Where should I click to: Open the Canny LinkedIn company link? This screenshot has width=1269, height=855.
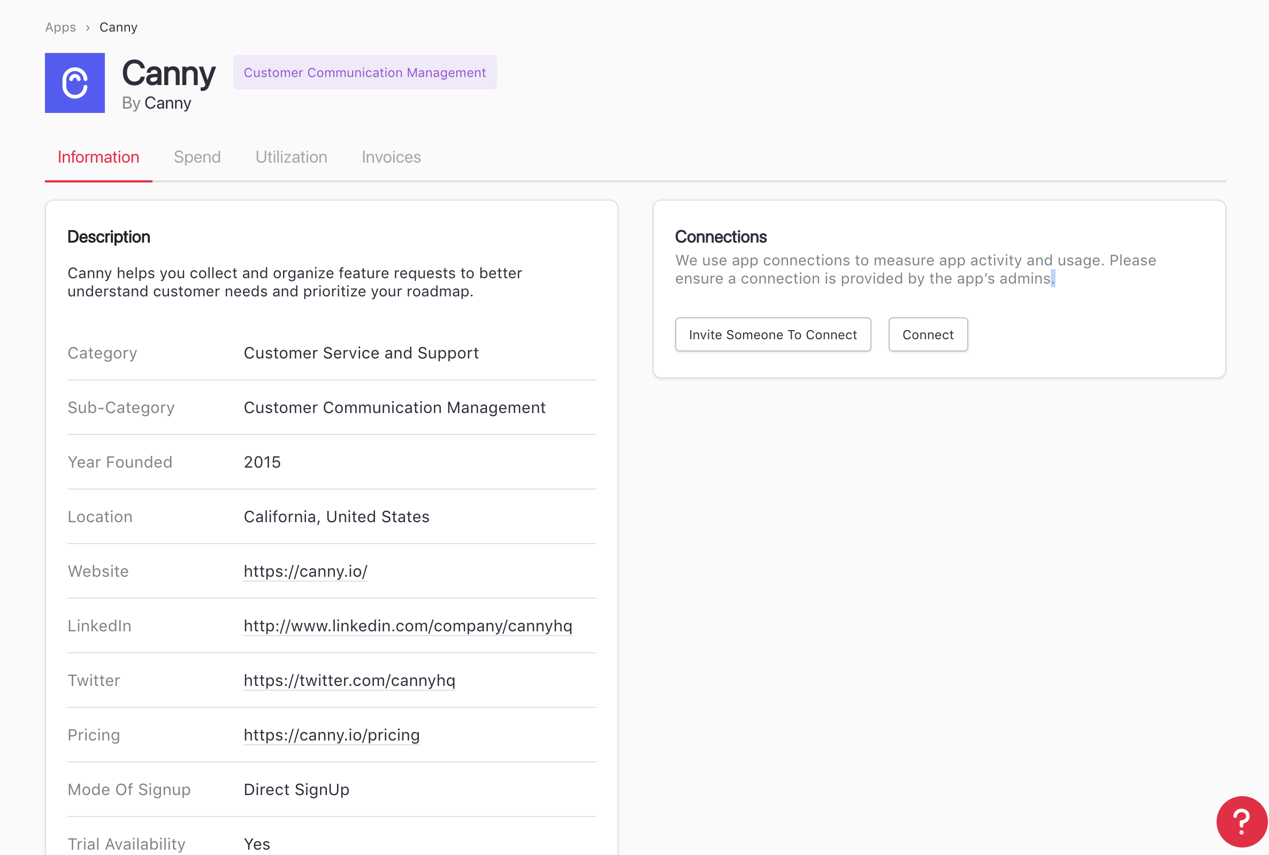408,625
